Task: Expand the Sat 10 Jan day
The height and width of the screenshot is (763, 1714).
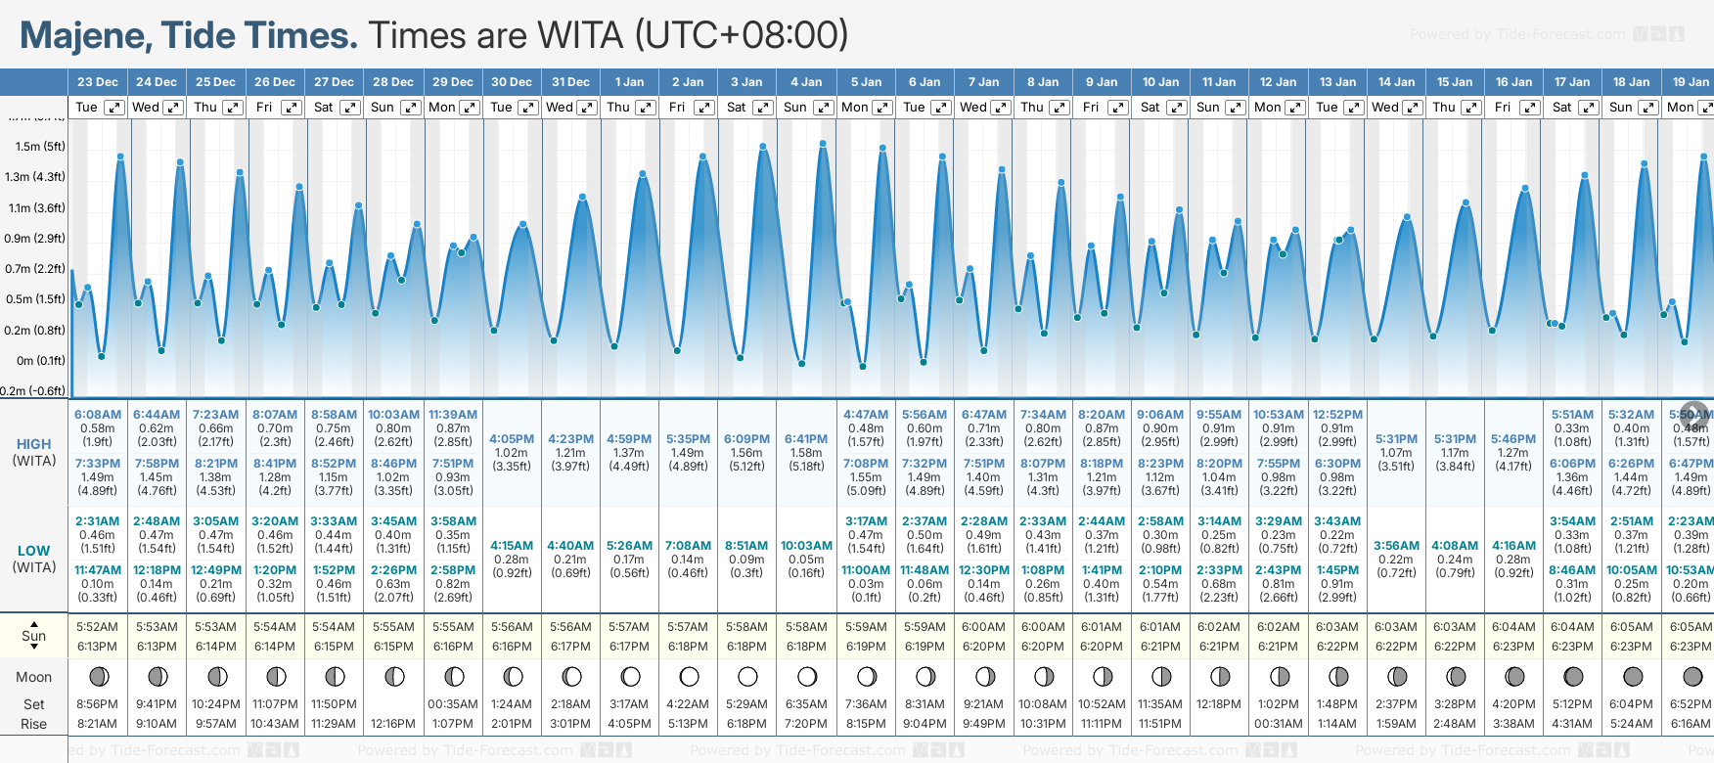Action: pos(1177,108)
